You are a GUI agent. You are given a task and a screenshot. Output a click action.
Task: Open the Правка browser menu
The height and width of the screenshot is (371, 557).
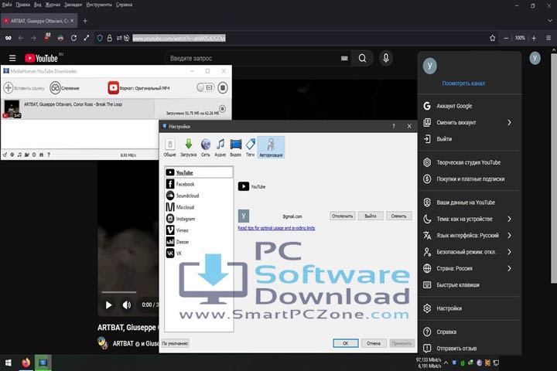pos(22,5)
